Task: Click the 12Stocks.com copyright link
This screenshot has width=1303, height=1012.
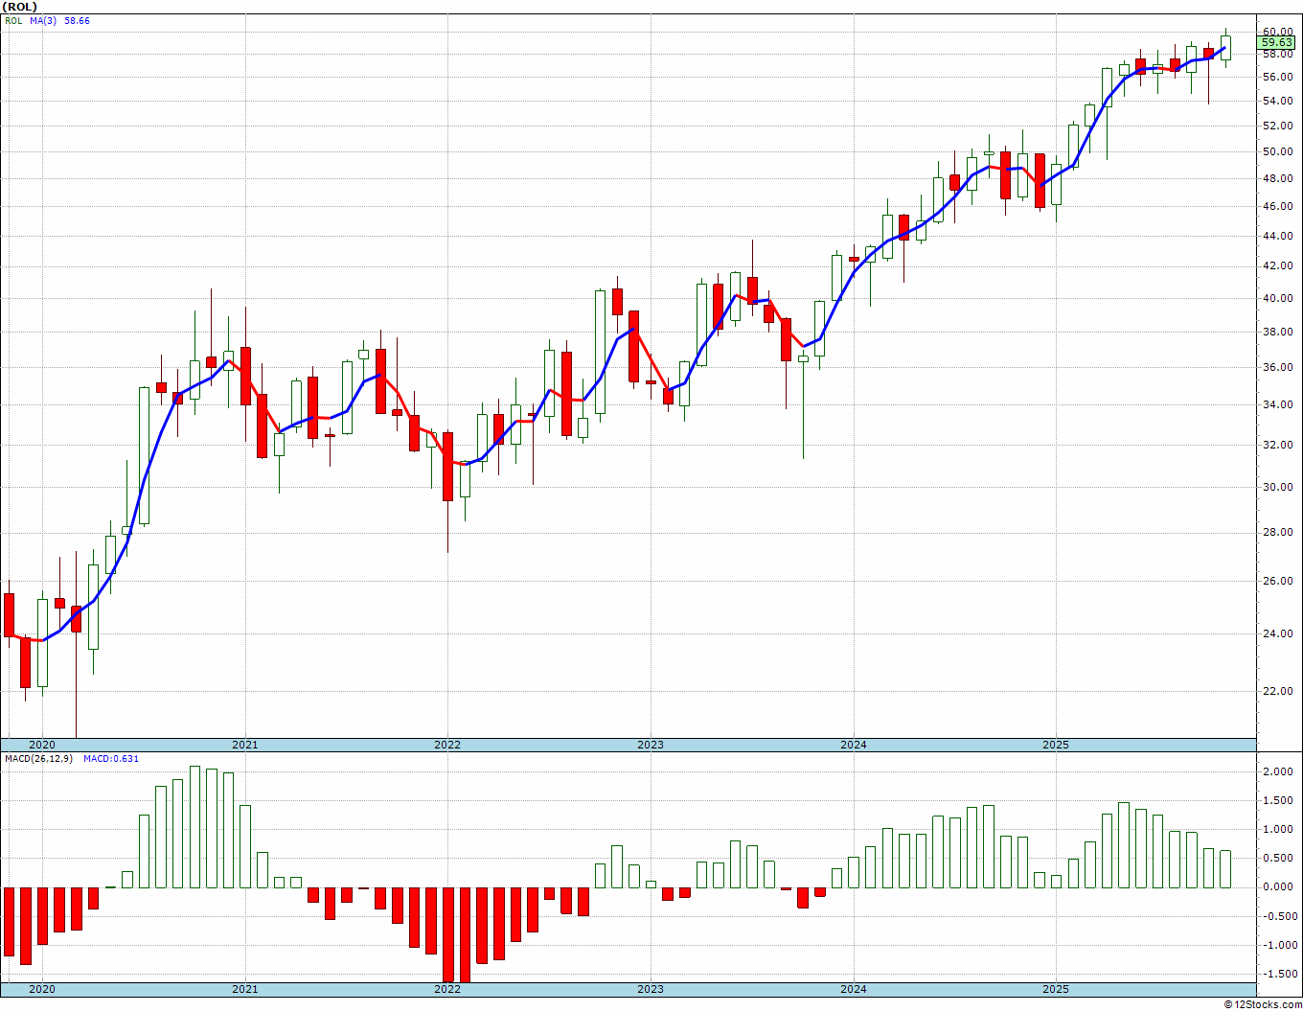Action: pos(1263,1004)
